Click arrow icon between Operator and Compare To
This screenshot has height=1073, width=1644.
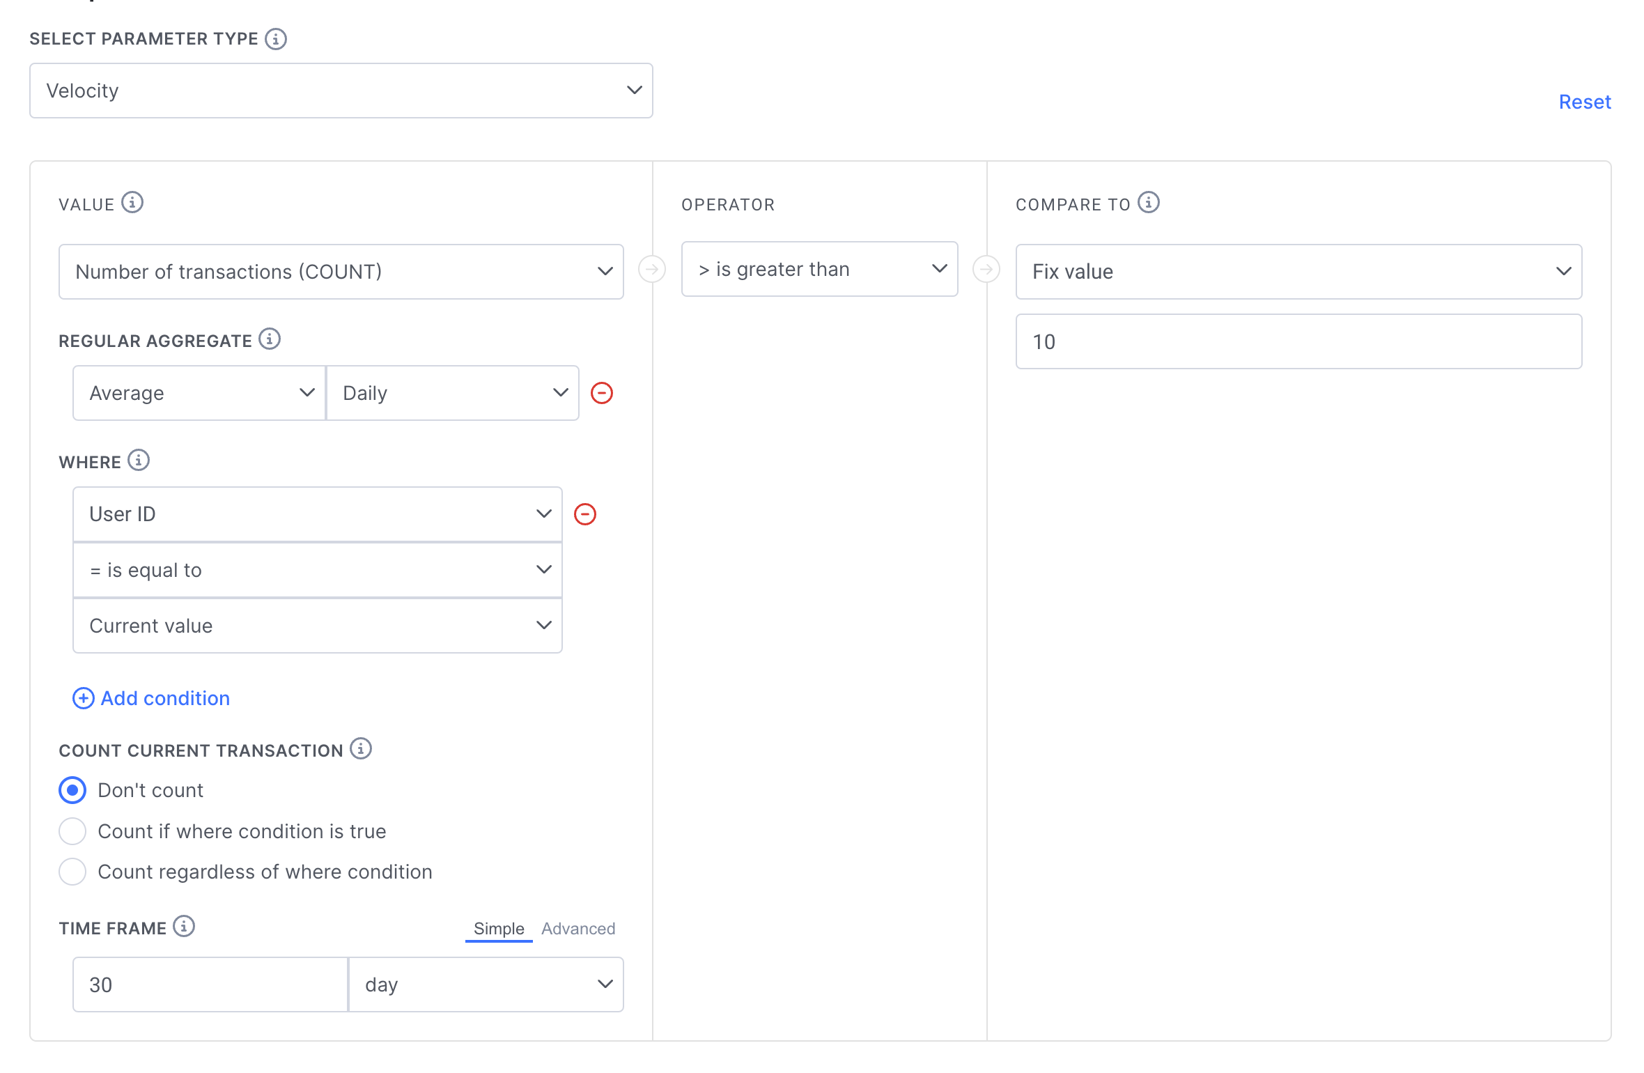tap(986, 269)
